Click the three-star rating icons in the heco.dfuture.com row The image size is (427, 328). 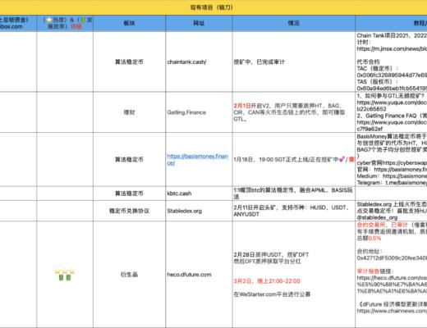65,271
